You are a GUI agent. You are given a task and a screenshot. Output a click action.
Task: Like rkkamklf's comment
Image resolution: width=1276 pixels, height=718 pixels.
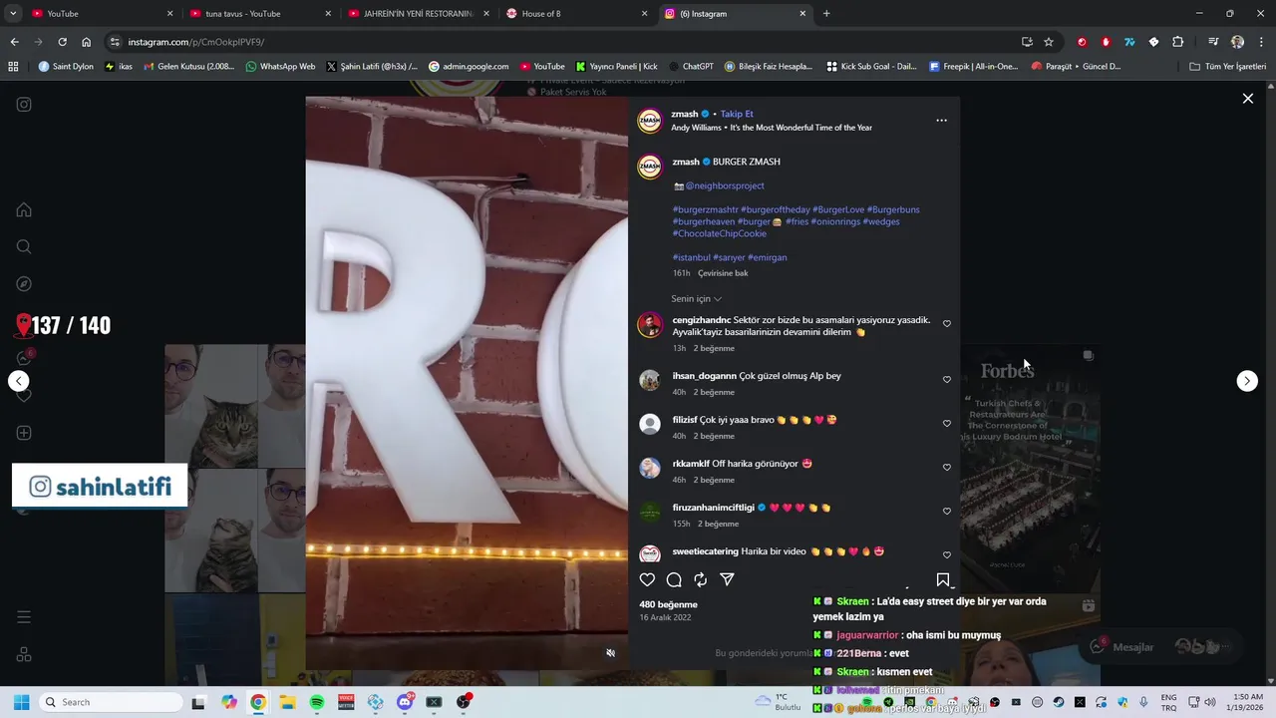(x=947, y=468)
